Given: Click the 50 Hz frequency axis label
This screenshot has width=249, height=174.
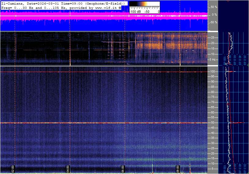Looking at the screenshot, I should click(x=213, y=123).
